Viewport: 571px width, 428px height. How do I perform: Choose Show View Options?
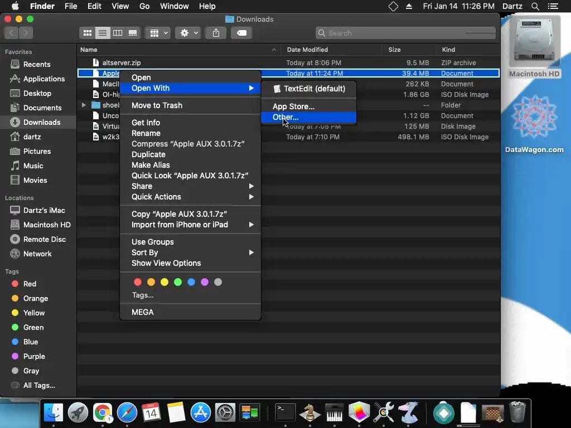[x=191, y=263]
